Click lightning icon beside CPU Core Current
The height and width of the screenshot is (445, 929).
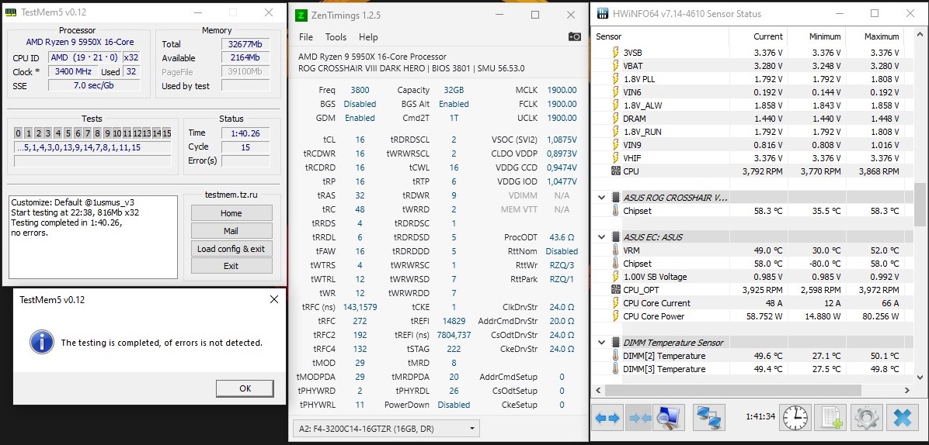pyautogui.click(x=616, y=303)
